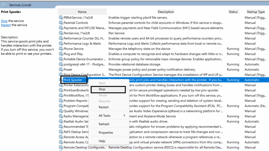
Task: Click the PenService_11a2c8 gear icon
Action: [61, 33]
